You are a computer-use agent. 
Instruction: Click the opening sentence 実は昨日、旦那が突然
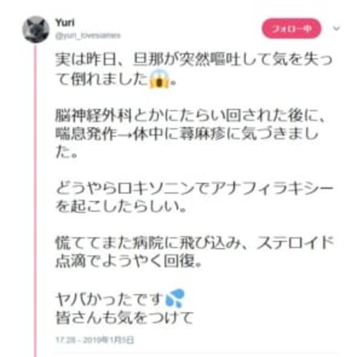click(132, 60)
